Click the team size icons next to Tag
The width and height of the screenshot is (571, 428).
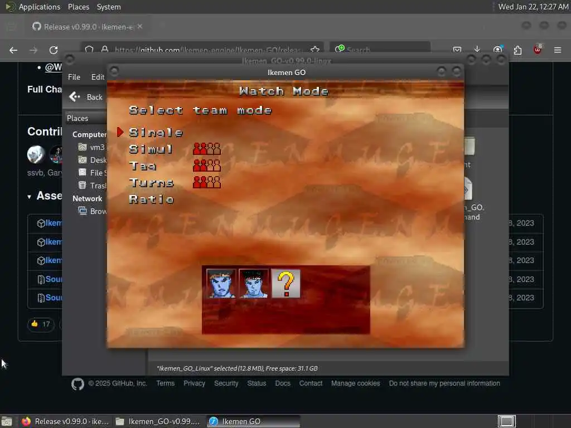(207, 165)
